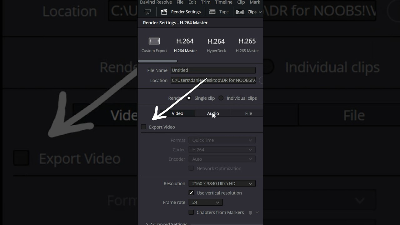This screenshot has height=225, width=400.
Task: Click the Location path field
Action: [x=213, y=80]
